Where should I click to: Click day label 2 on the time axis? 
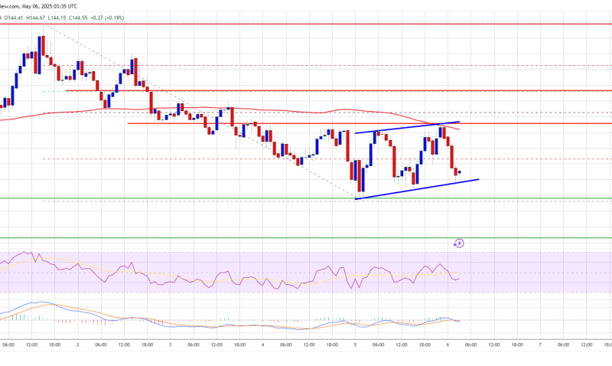(78, 345)
